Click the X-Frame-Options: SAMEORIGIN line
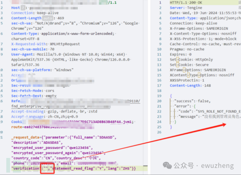Viewport: 241px width, 175px height. click(199, 29)
